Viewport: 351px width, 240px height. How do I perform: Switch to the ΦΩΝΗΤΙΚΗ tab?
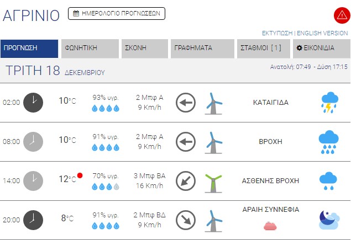pos(90,49)
